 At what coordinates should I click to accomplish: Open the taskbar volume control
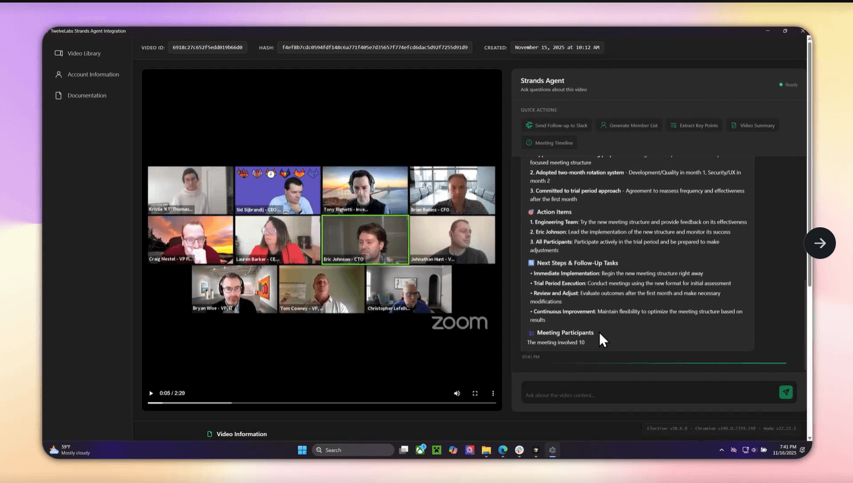[754, 450]
